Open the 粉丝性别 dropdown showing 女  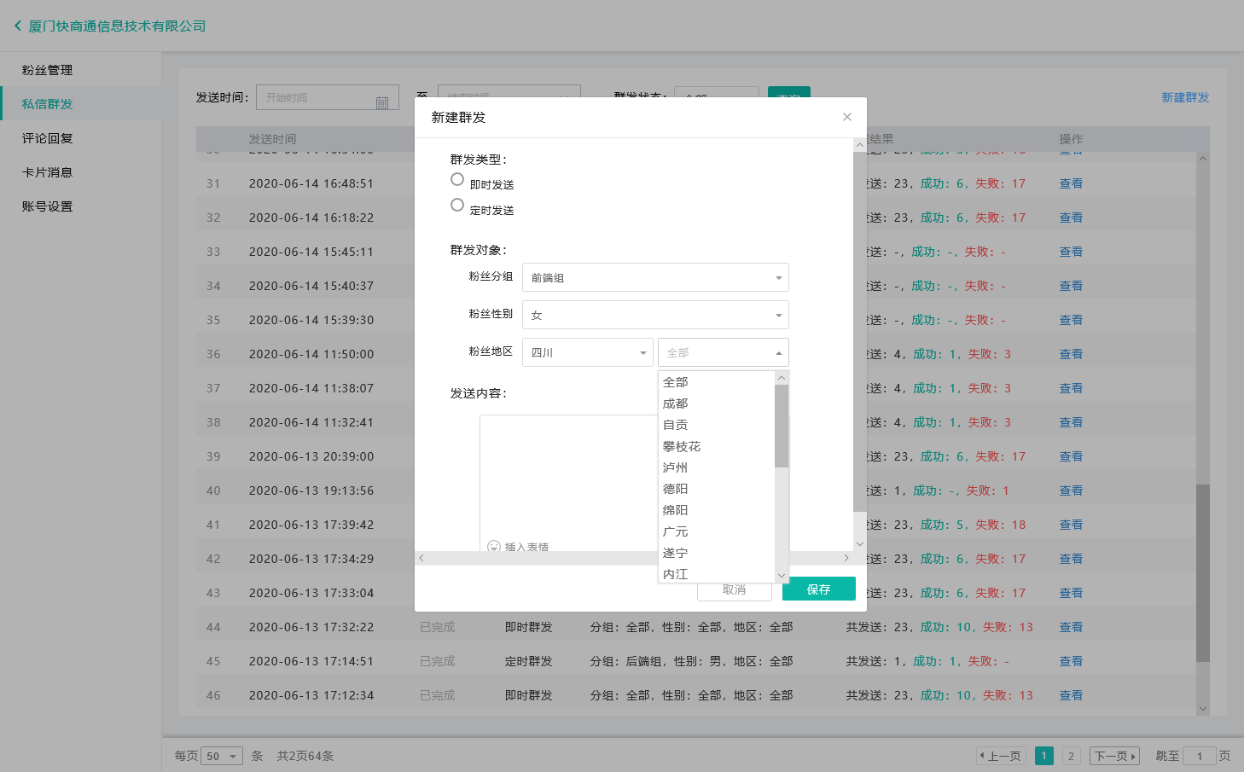[654, 315]
